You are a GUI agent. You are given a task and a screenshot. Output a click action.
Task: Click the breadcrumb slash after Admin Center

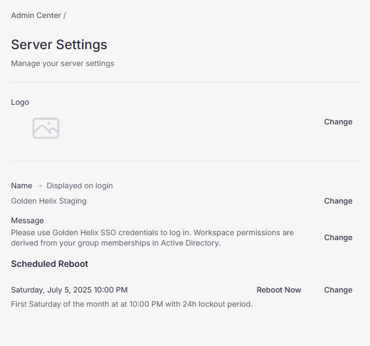(64, 16)
